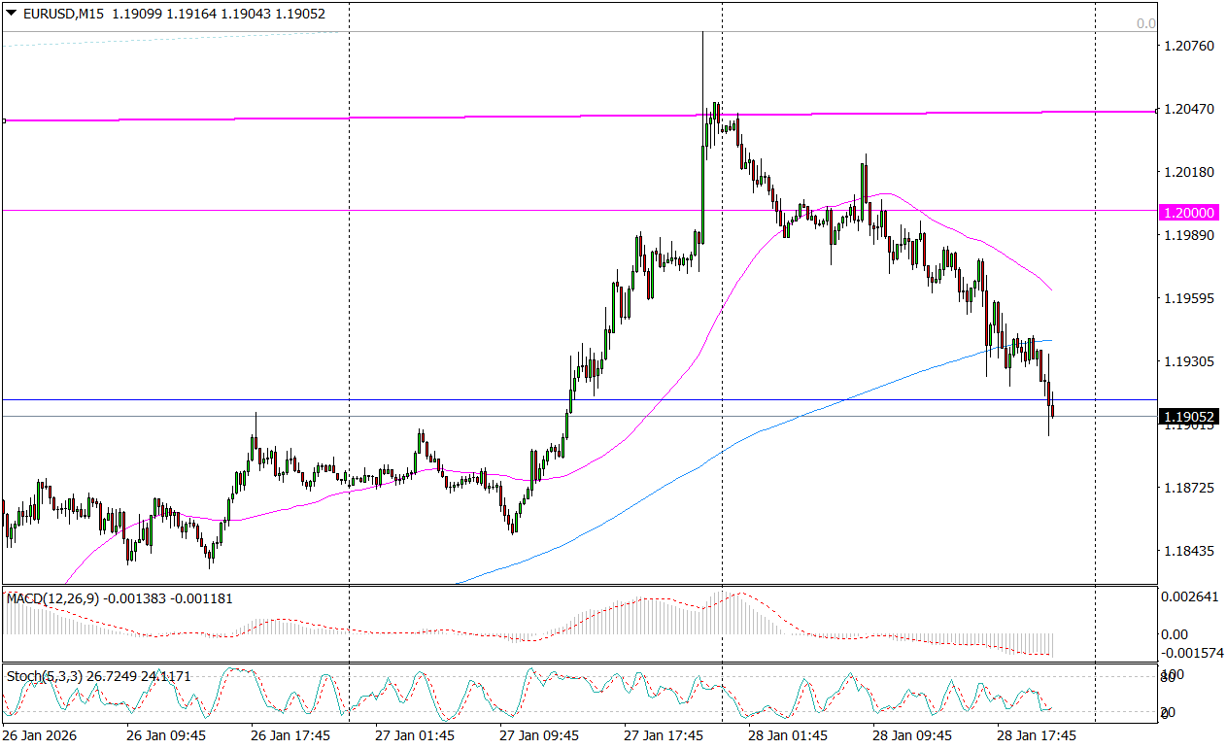
Task: Click the 1.18435 value on price scale
Action: pos(1187,552)
